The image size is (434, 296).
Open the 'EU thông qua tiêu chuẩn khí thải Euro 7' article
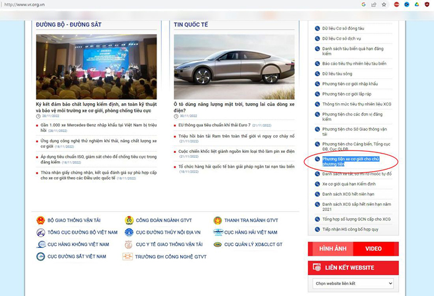pos(215,125)
